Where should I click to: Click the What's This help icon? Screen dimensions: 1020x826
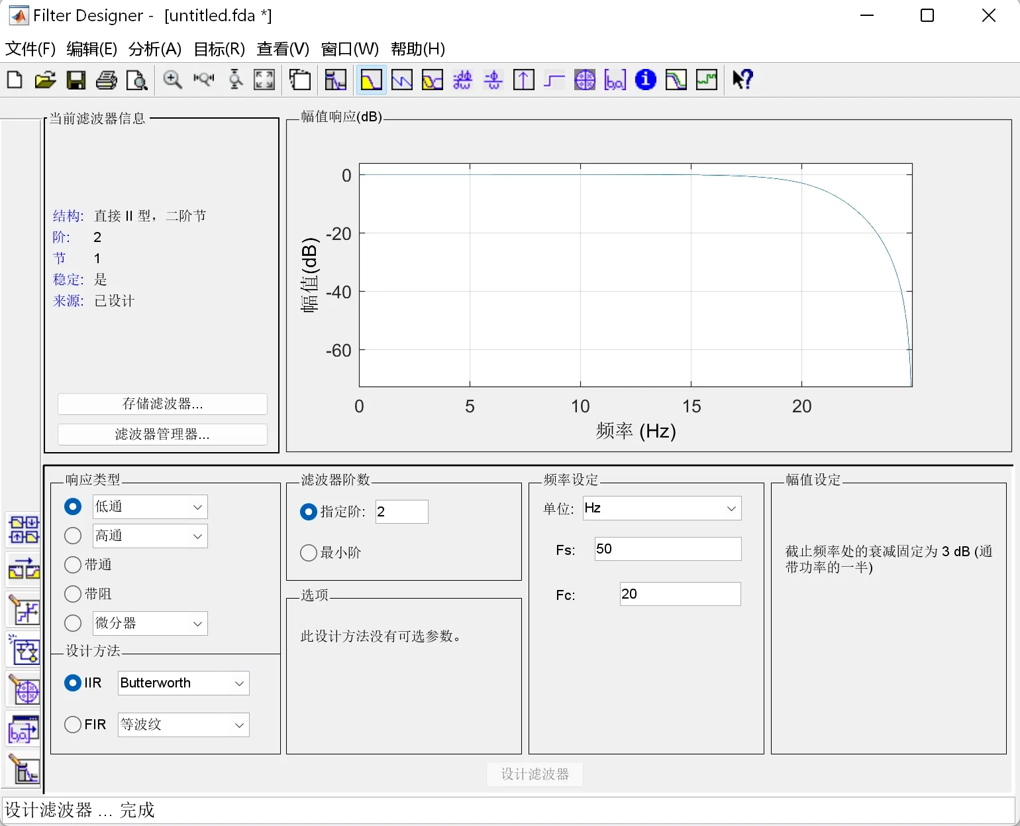742,80
